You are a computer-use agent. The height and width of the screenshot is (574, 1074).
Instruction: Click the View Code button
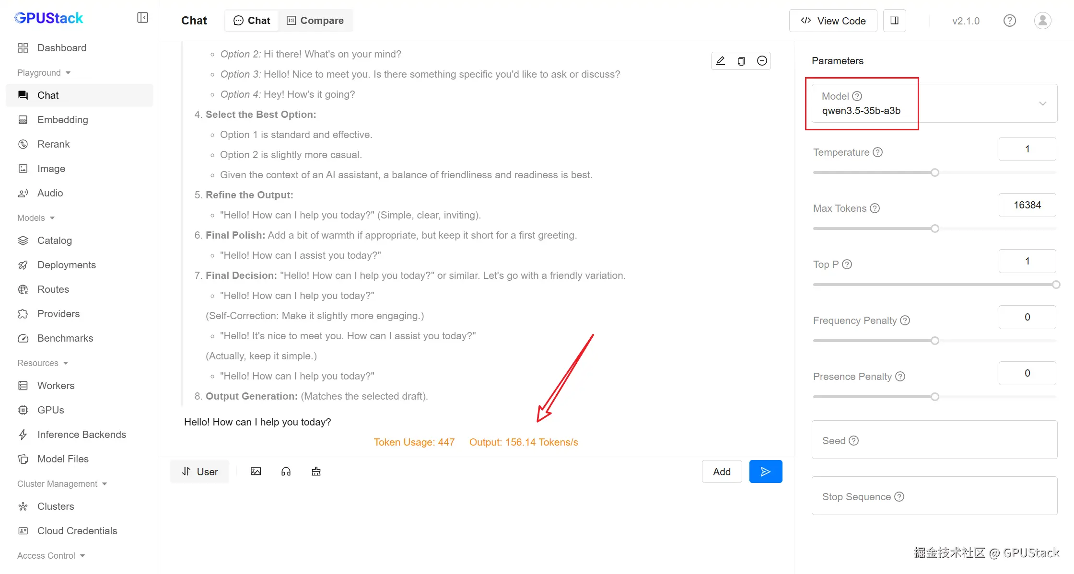(x=833, y=21)
